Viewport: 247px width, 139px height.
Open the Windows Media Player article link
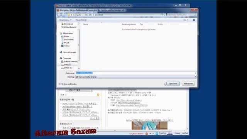(x=77, y=107)
